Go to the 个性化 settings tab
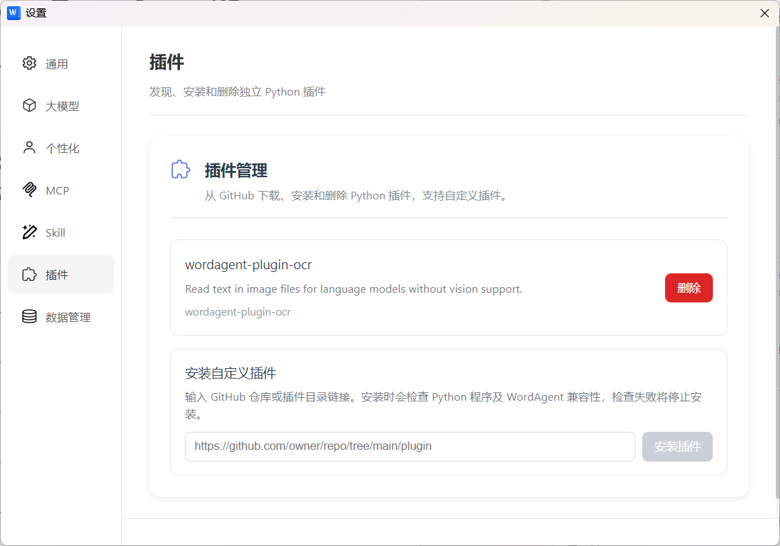 61,148
